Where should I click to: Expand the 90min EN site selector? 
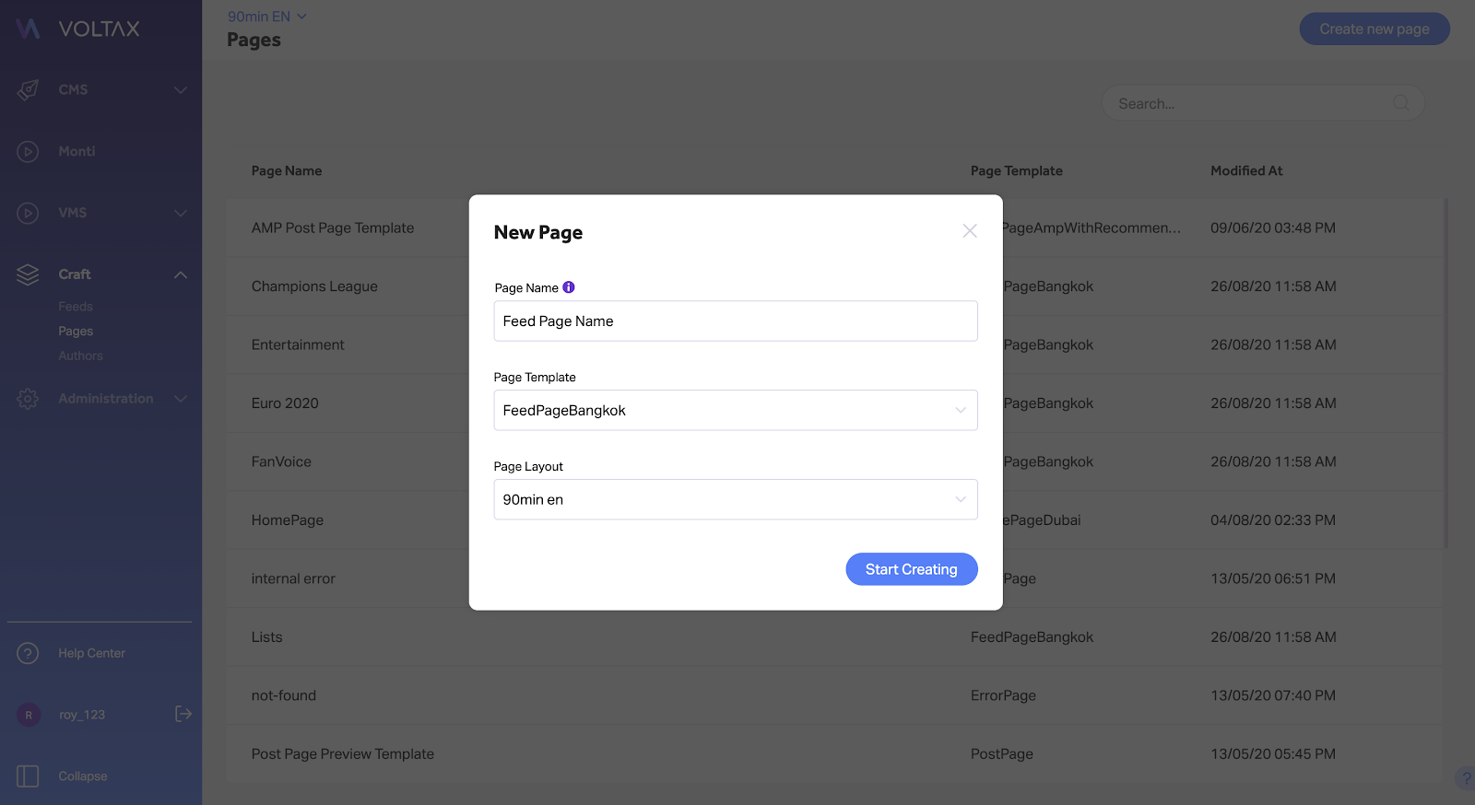click(x=267, y=17)
